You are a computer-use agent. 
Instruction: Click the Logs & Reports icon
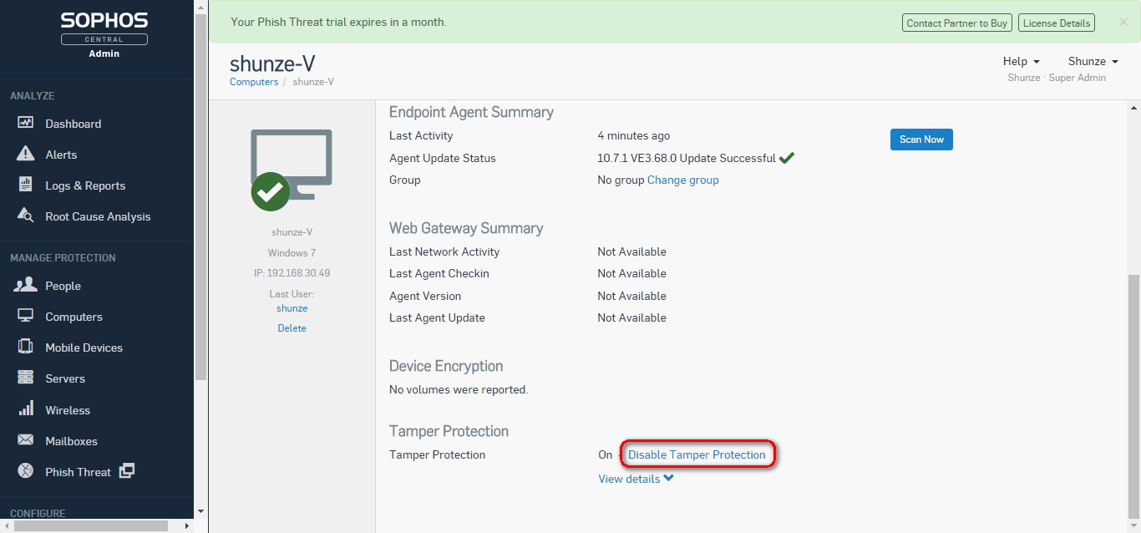click(26, 185)
